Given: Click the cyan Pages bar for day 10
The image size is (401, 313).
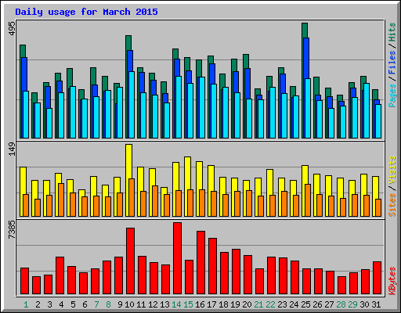Looking at the screenshot, I should click(132, 105).
